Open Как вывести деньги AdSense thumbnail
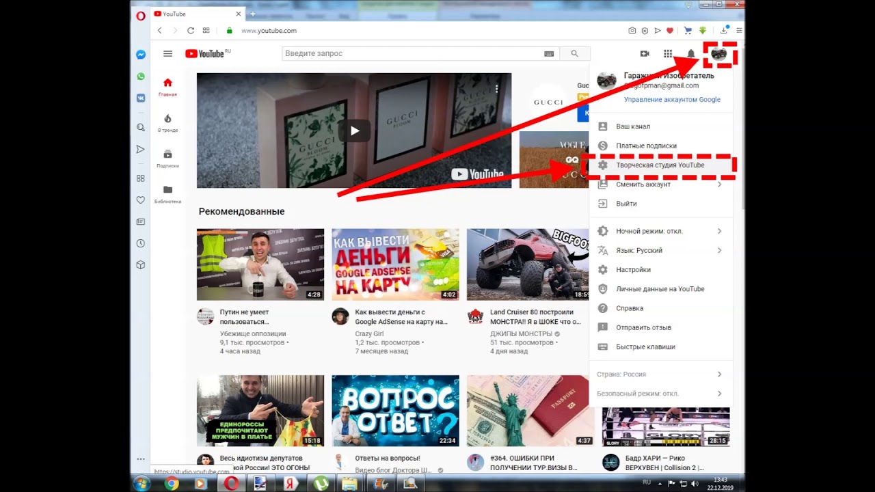 [x=395, y=264]
